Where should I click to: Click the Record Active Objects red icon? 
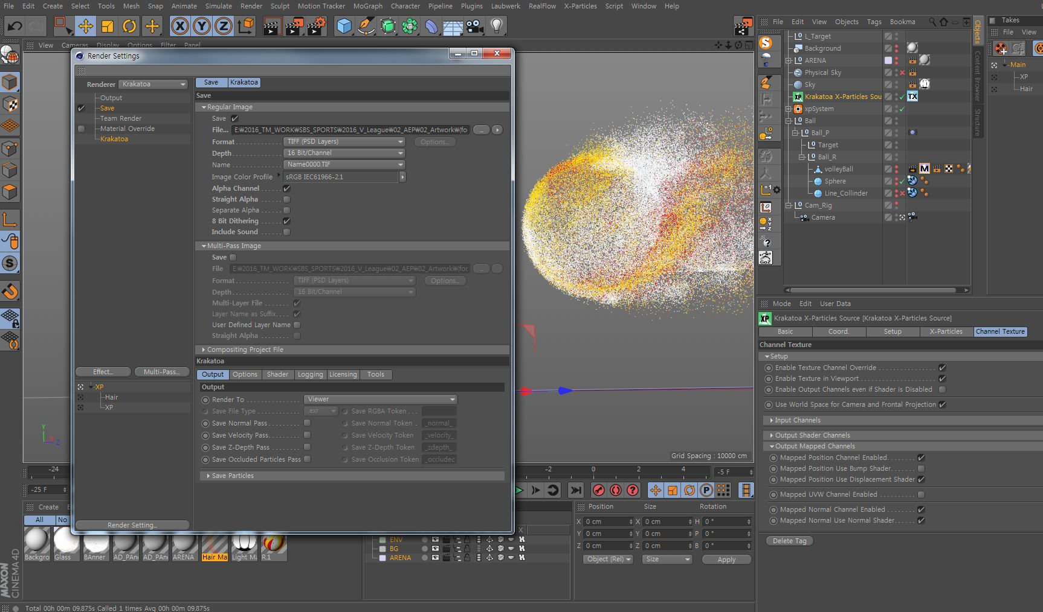click(598, 490)
